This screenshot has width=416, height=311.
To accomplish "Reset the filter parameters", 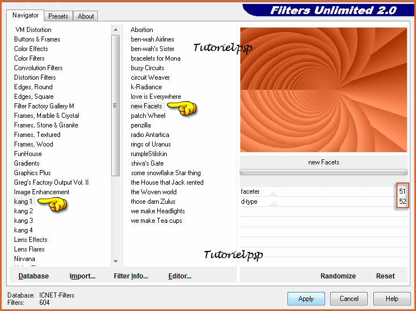I will click(385, 276).
